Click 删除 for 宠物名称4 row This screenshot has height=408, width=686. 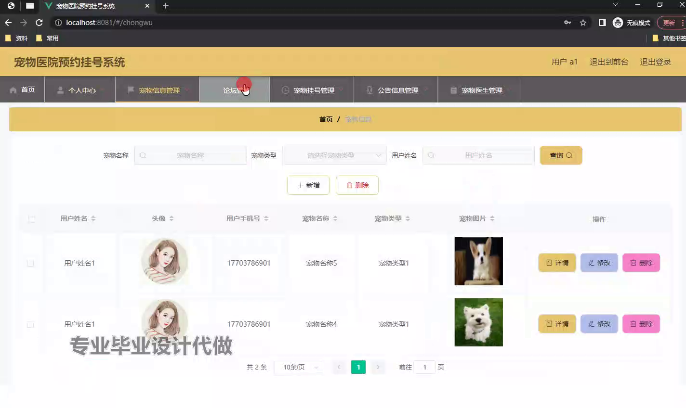[x=641, y=324]
